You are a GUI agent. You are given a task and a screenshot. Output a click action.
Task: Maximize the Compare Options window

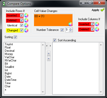(x=90, y=3)
